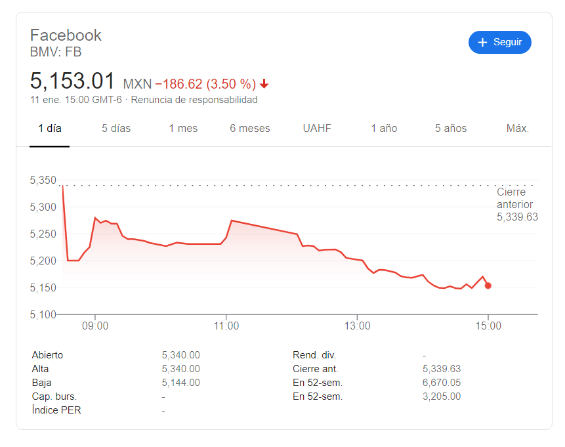Open the 5 años tab
Viewport: 565px width, 447px height.
pyautogui.click(x=451, y=129)
